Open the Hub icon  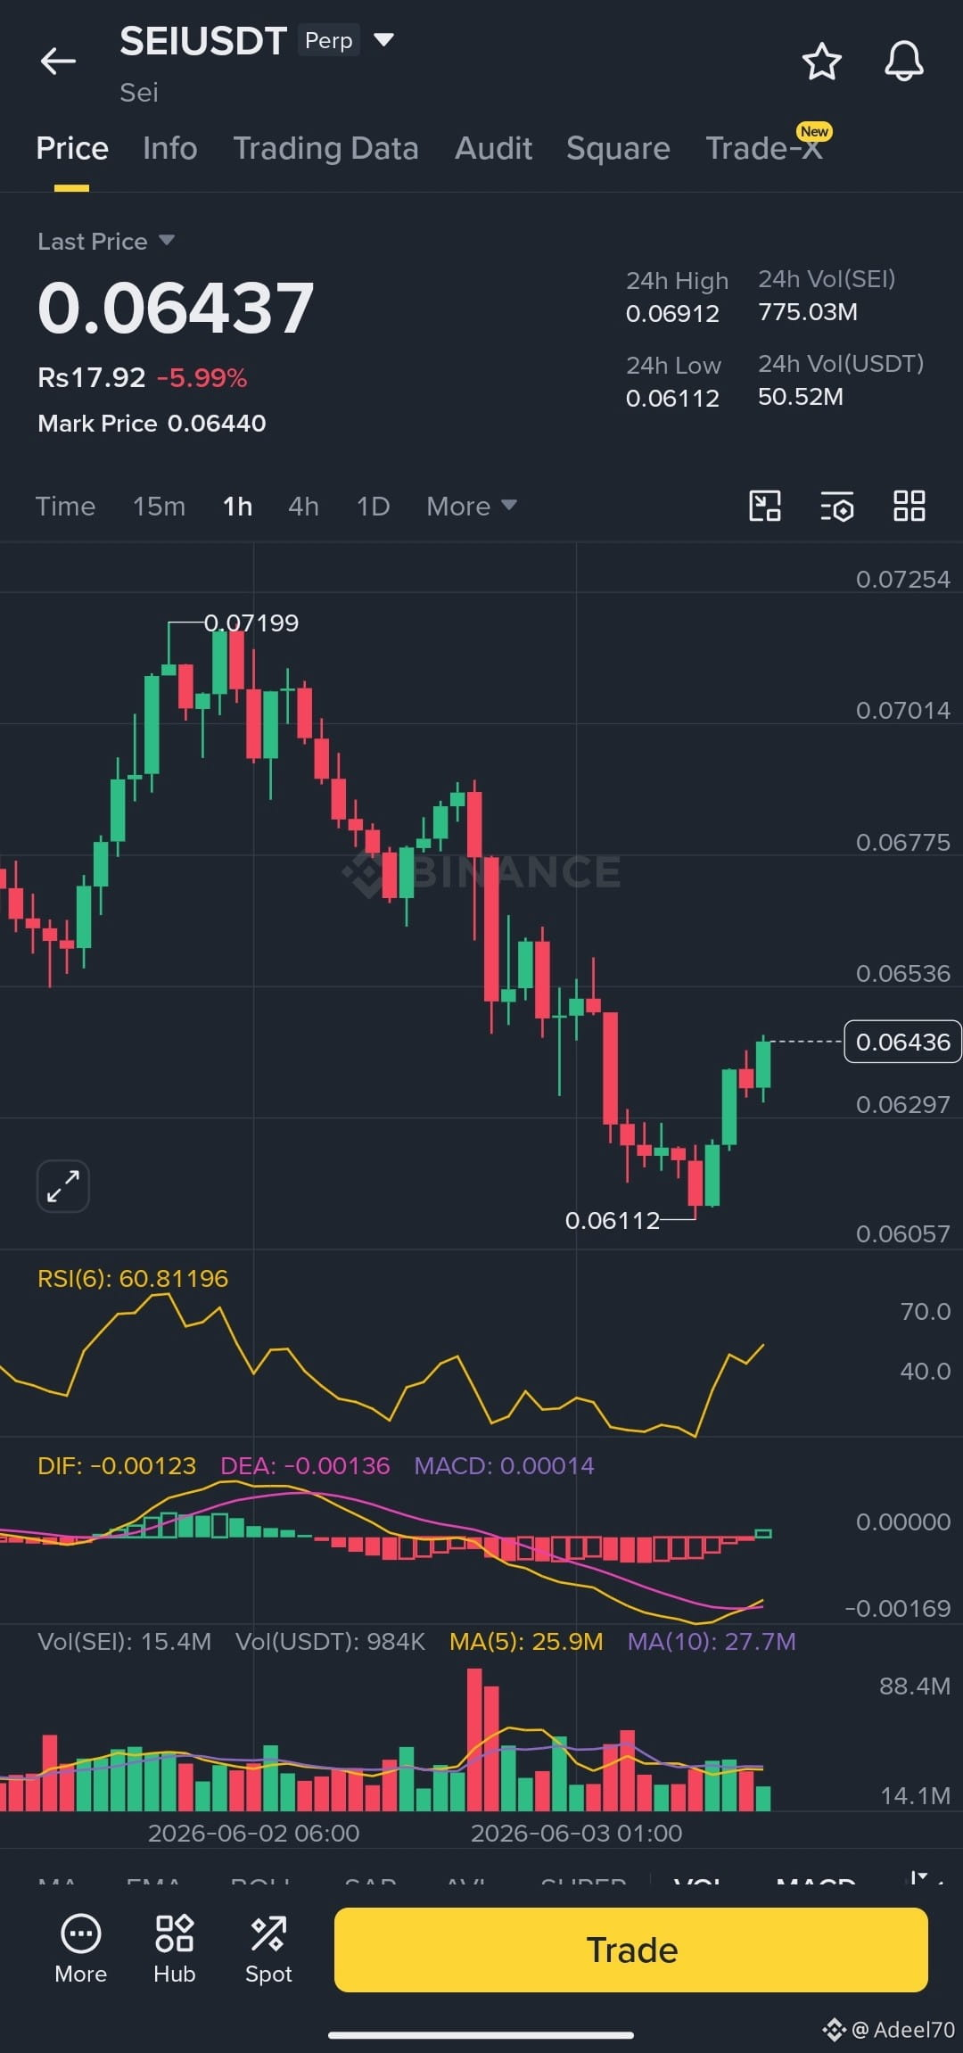pyautogui.click(x=174, y=1950)
